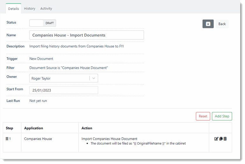Screen dimensions: 245x164
Task: Duplicate step 1 with copy icon
Action: pyautogui.click(x=221, y=139)
